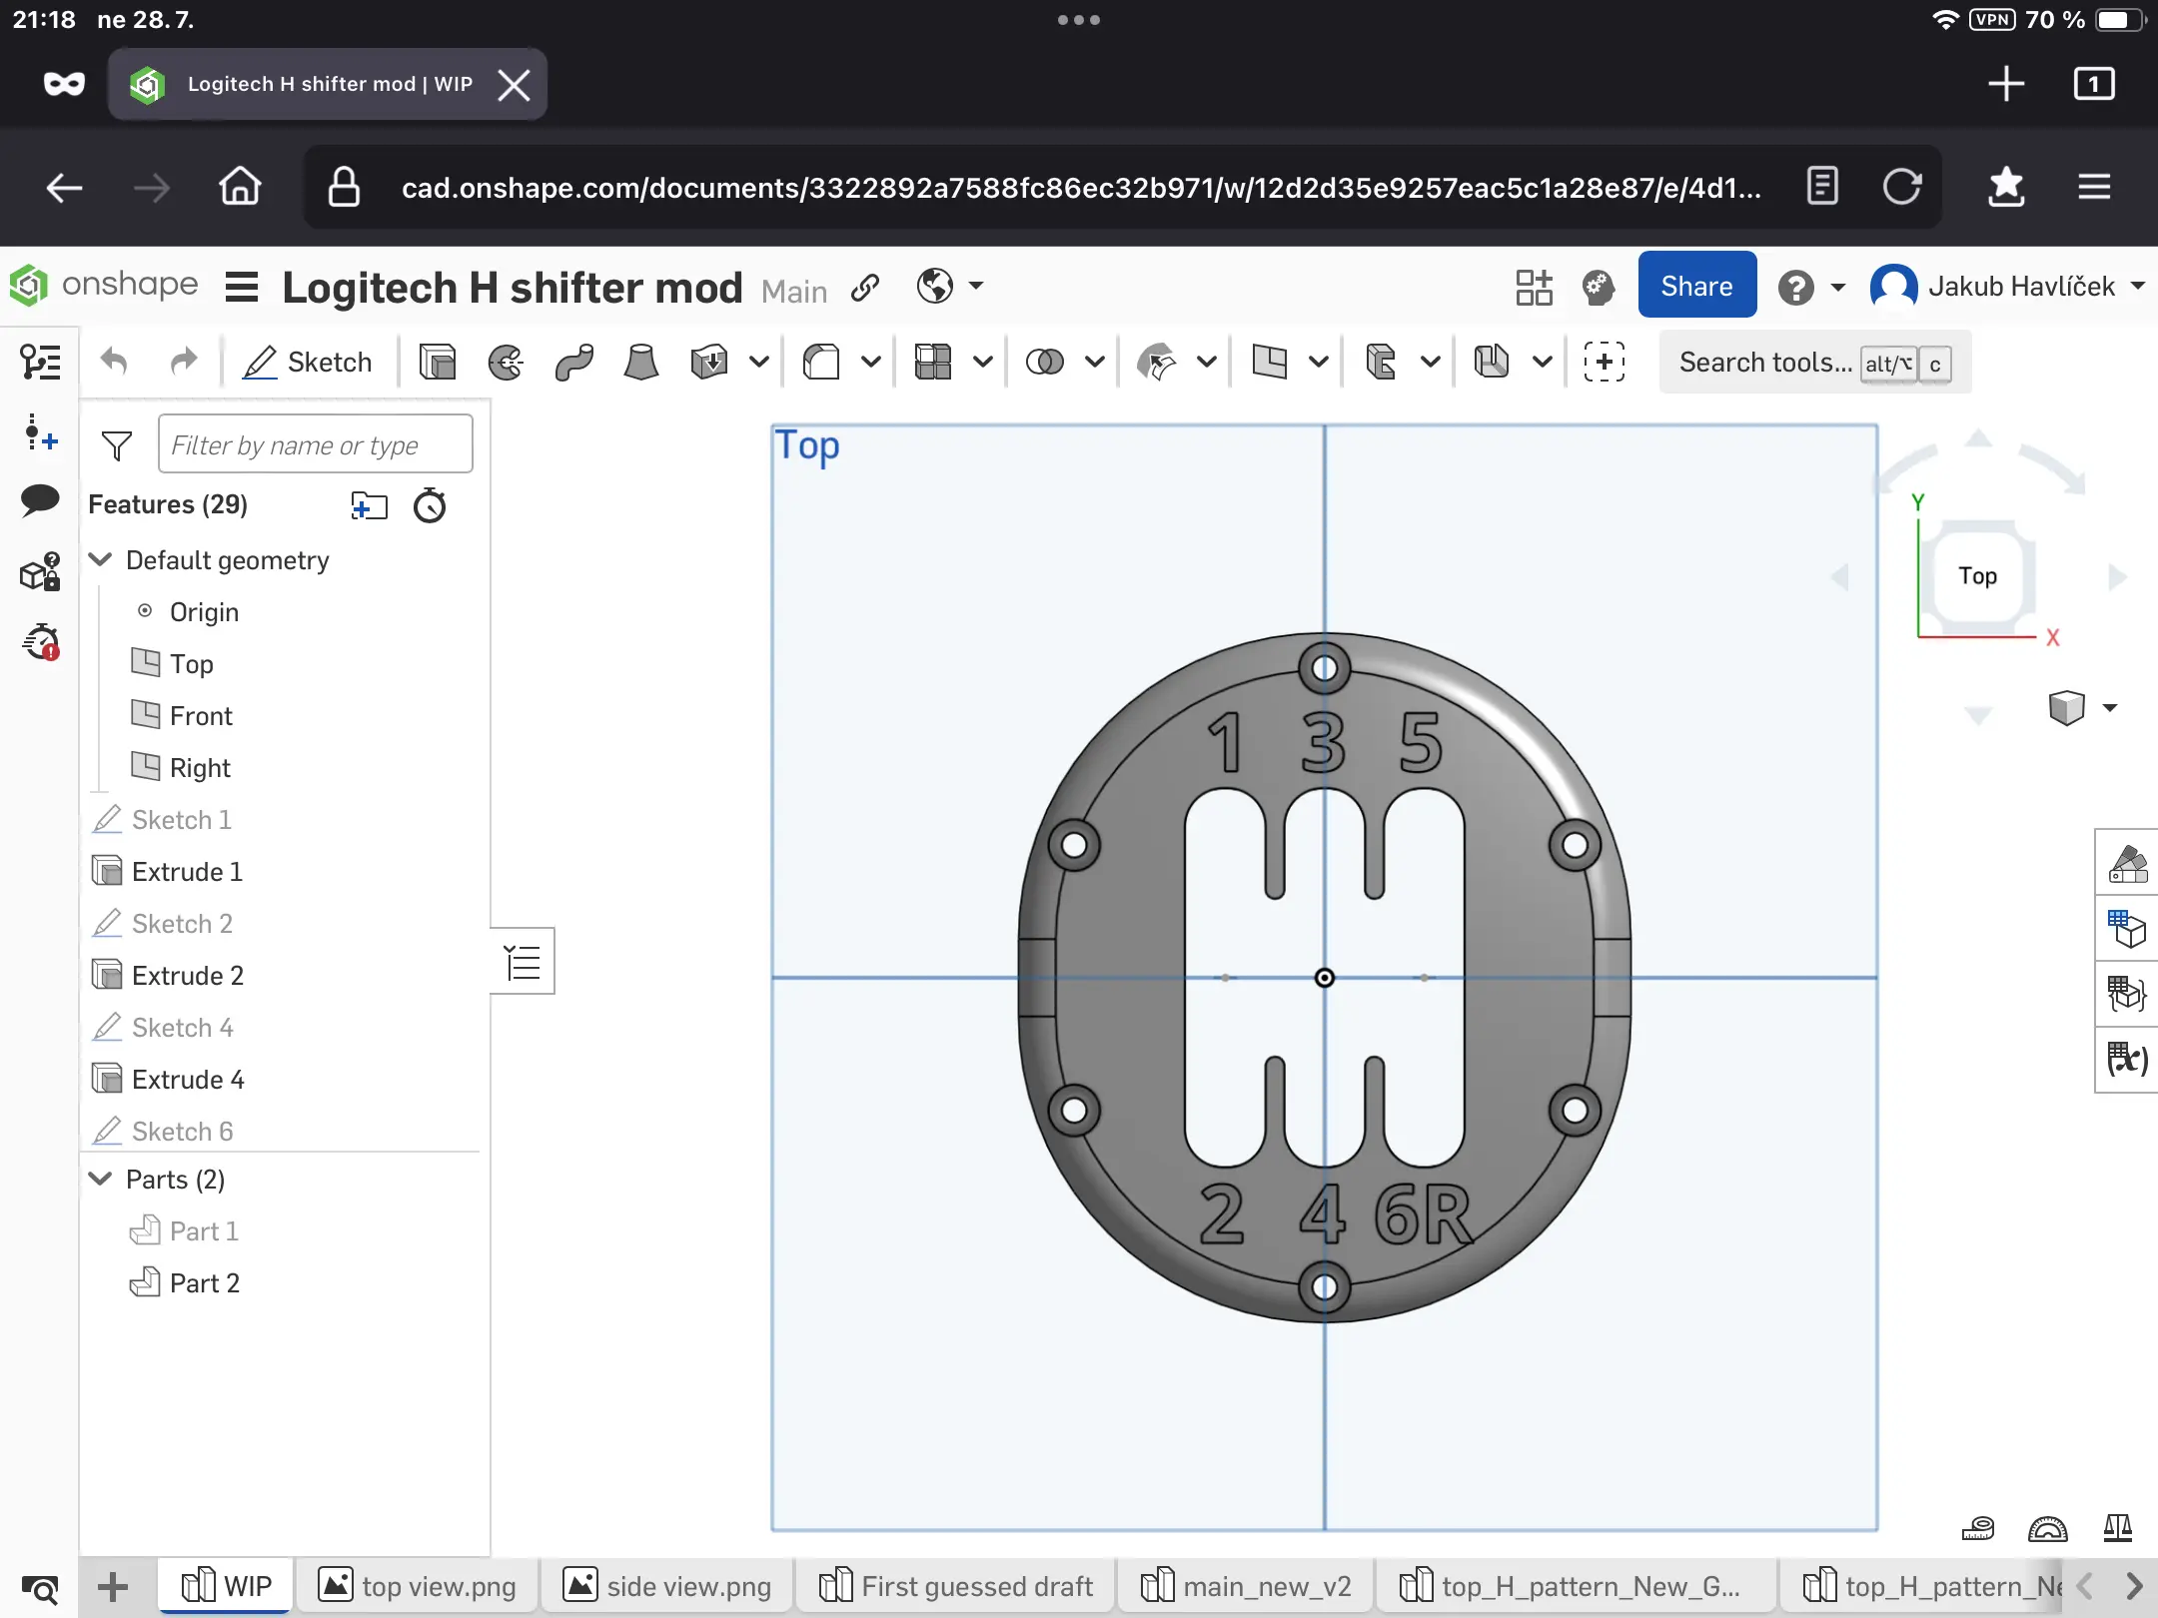Select the Loft tool
This screenshot has width=2158, height=1618.
[641, 362]
